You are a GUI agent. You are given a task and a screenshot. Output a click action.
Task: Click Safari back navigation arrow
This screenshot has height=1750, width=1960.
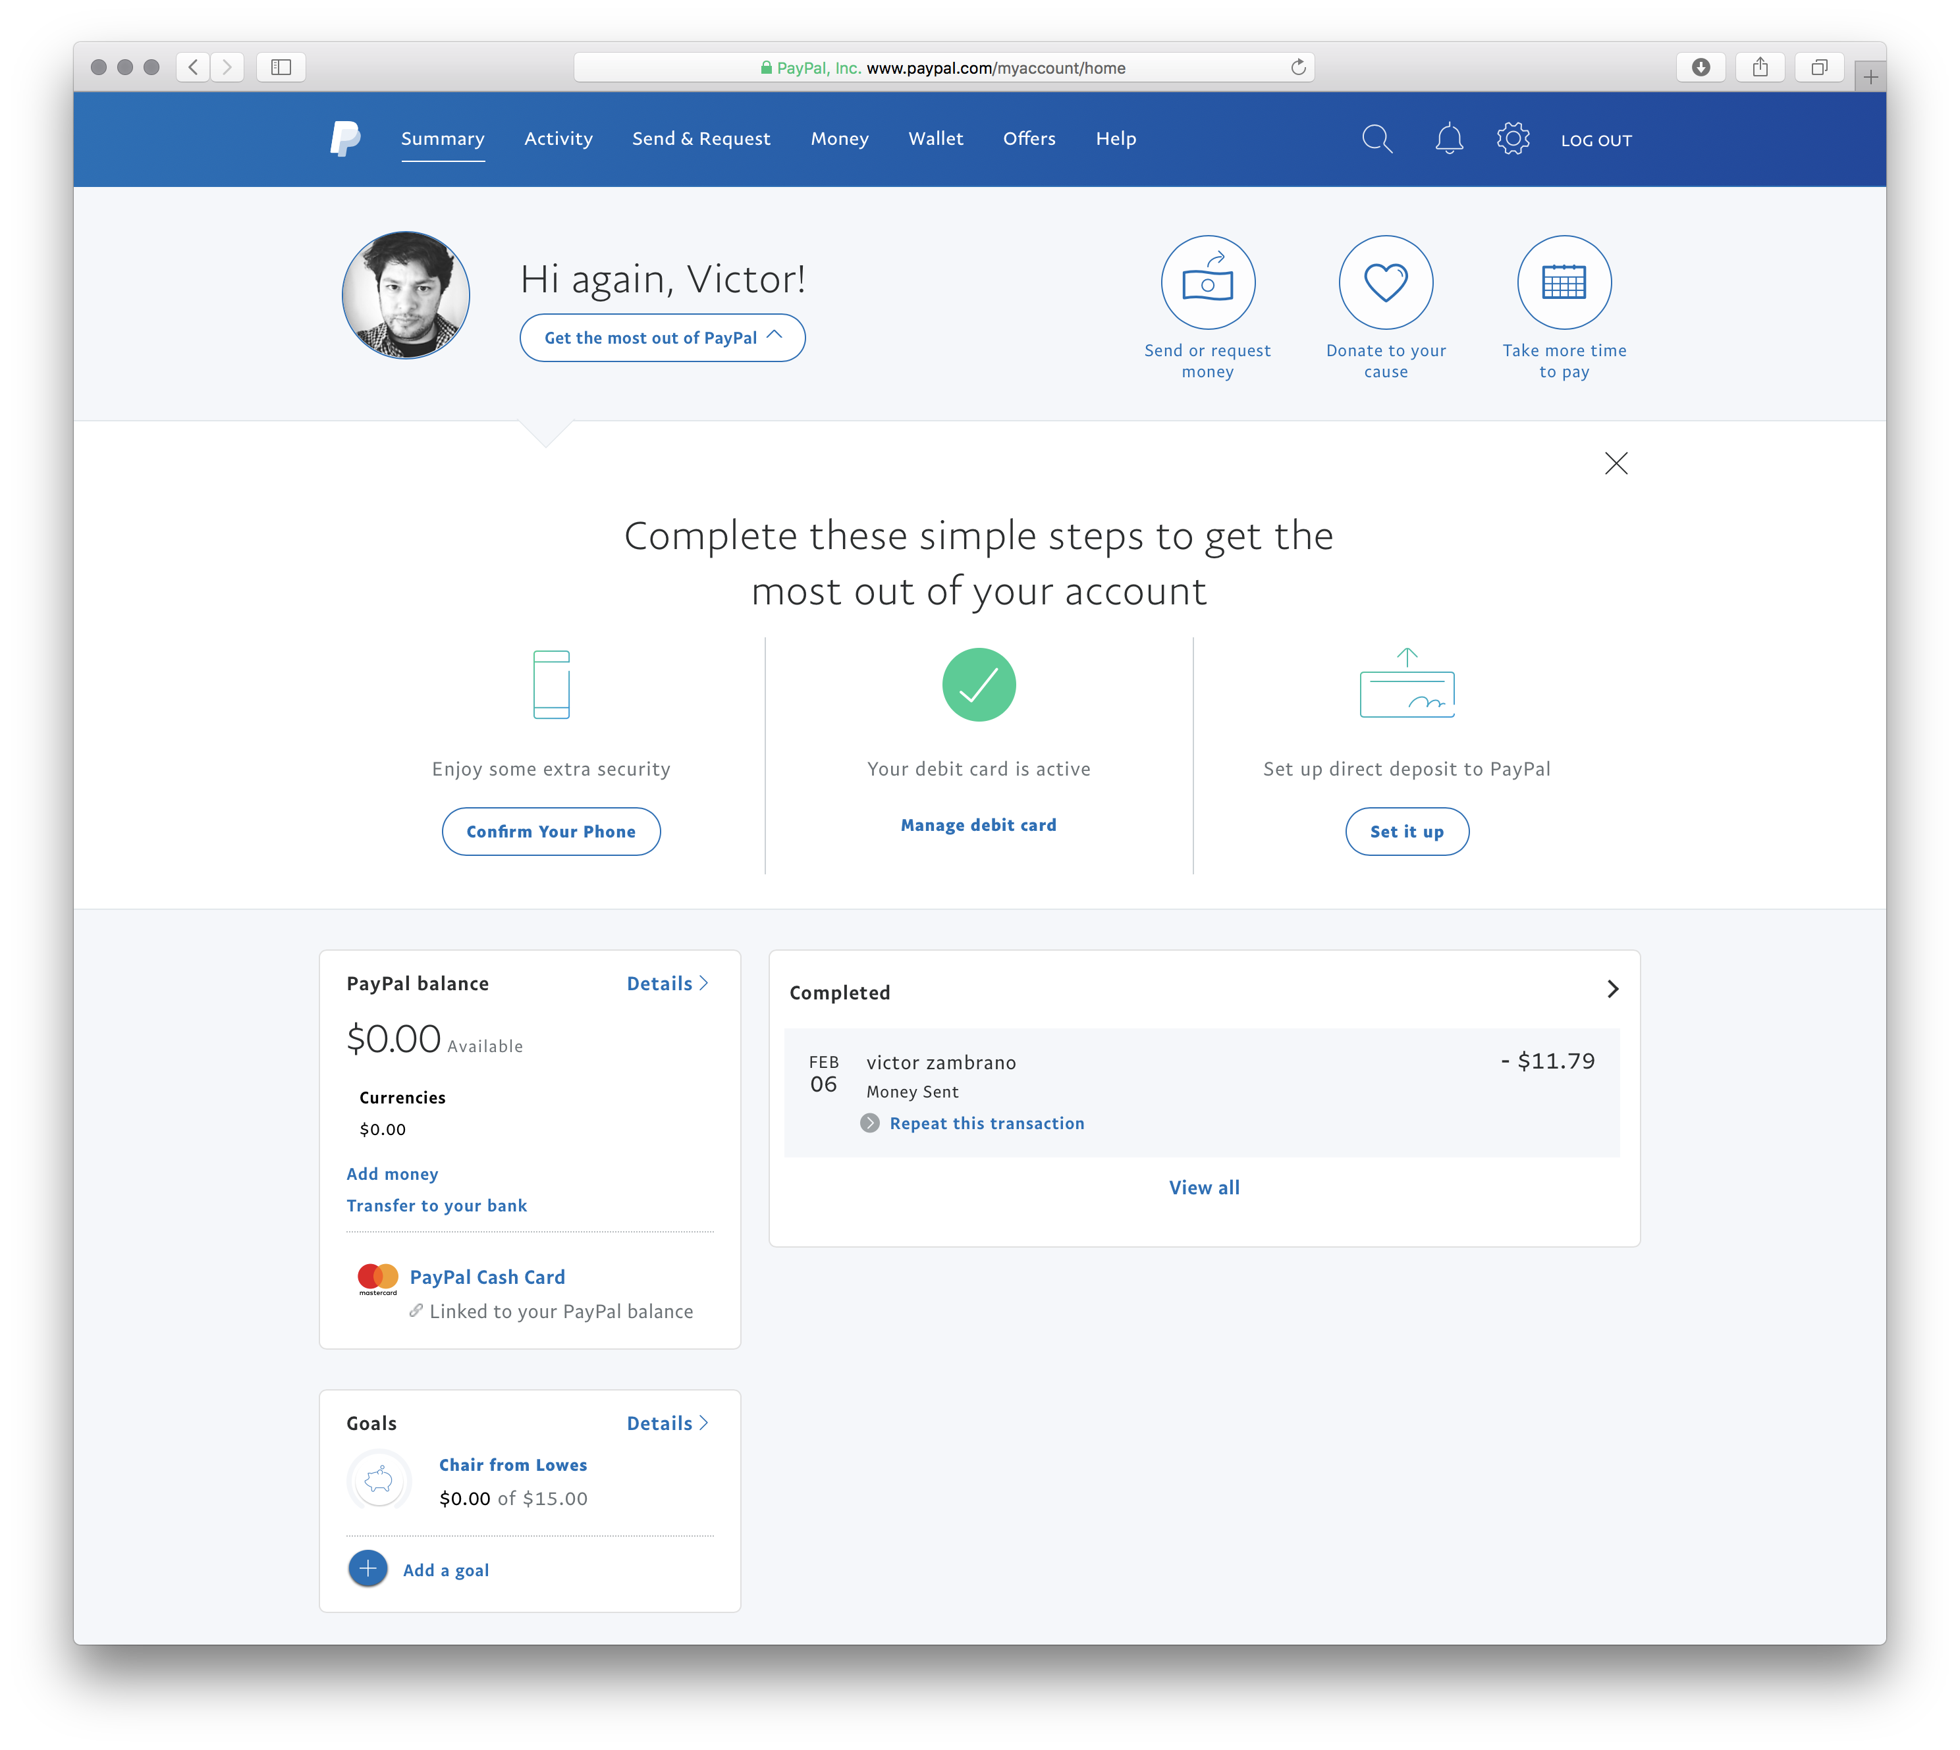(x=194, y=66)
